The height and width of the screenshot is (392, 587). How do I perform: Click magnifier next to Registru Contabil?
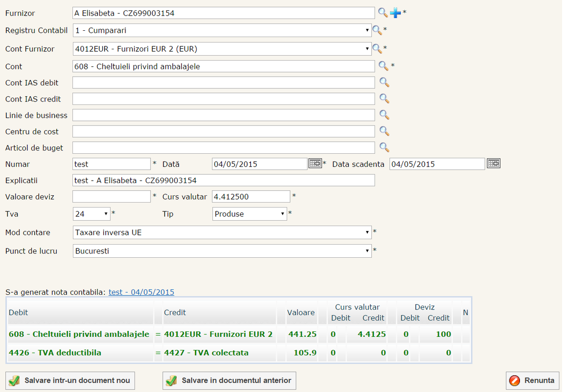pyautogui.click(x=377, y=30)
